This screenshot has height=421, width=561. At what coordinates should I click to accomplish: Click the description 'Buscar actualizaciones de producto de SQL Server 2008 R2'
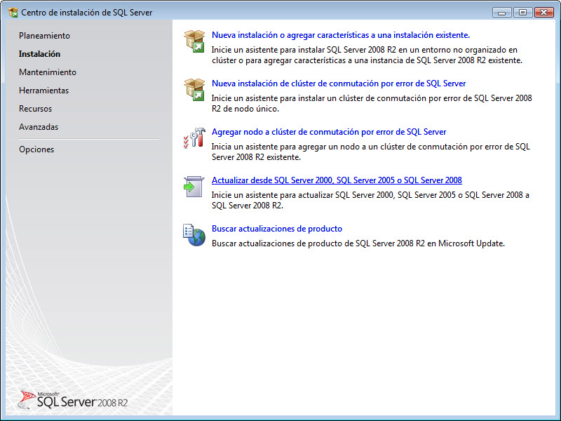pyautogui.click(x=358, y=243)
